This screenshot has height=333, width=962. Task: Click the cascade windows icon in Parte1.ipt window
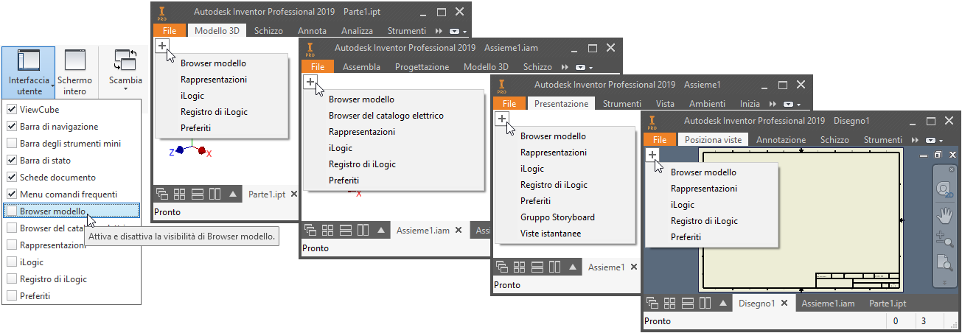tap(163, 194)
